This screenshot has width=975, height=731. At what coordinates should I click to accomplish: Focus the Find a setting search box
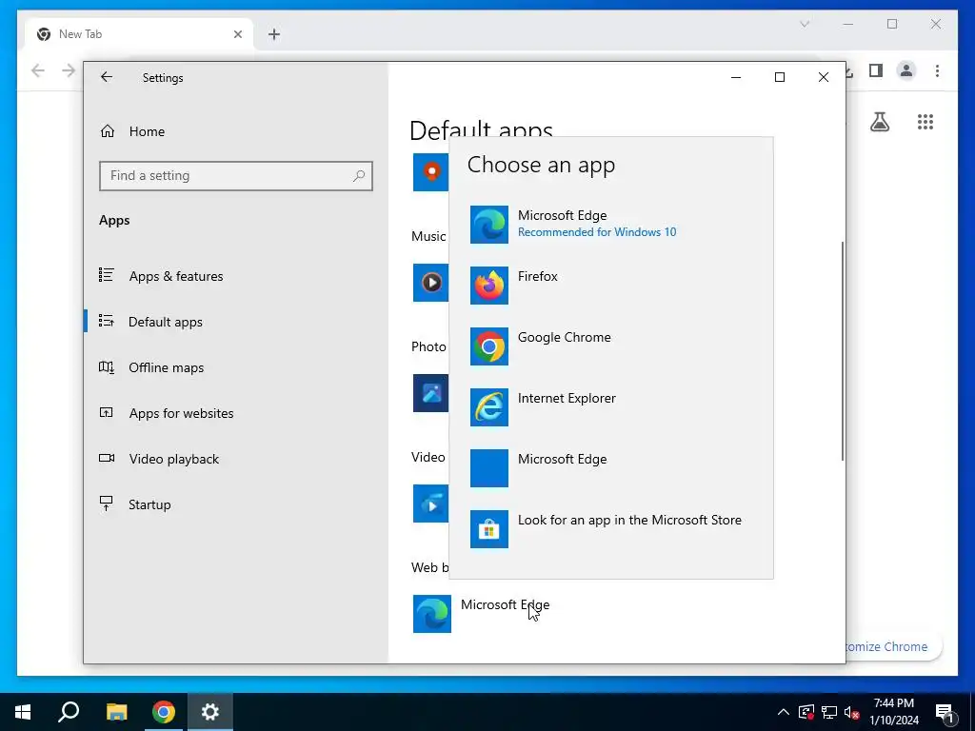(x=236, y=176)
